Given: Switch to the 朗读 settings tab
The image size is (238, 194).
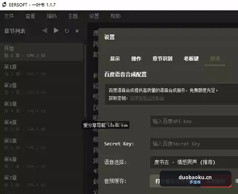Looking at the screenshot, I should pos(215,58).
